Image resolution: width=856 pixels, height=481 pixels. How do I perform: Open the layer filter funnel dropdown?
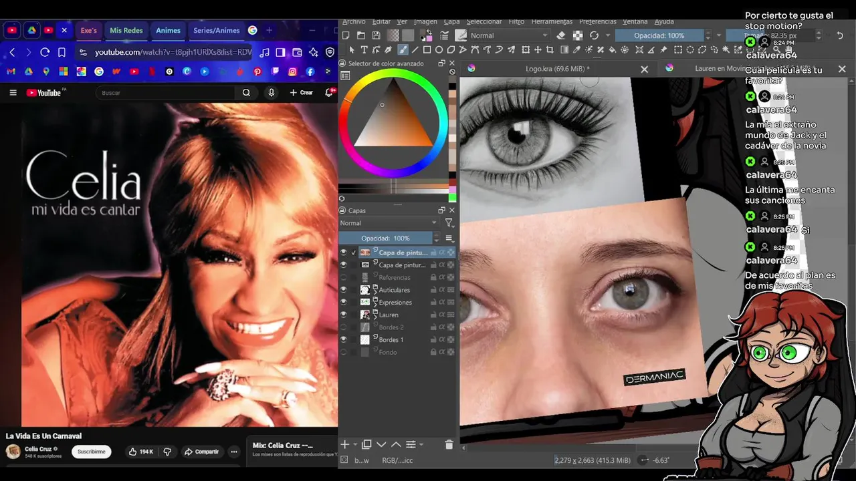[449, 223]
